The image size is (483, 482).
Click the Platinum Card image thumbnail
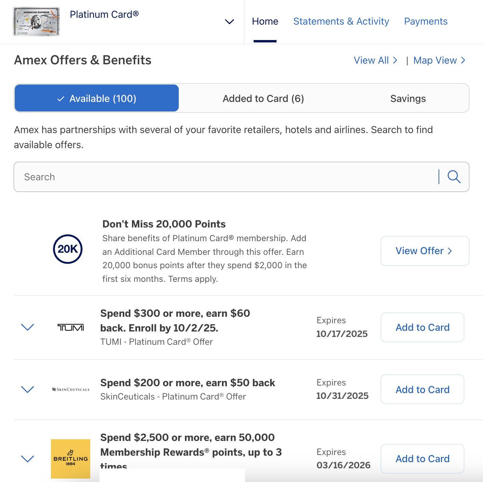point(36,22)
